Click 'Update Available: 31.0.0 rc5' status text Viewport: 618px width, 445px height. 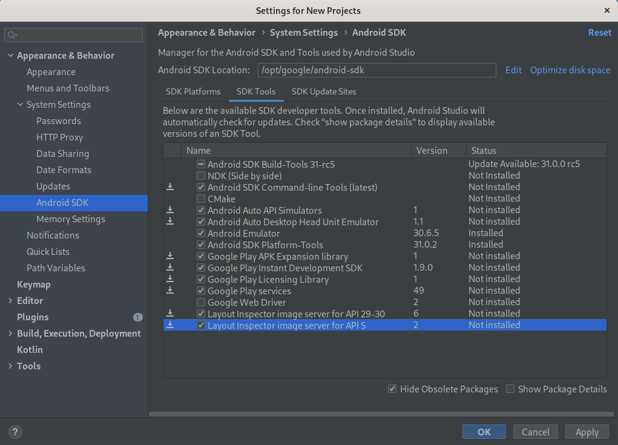524,164
